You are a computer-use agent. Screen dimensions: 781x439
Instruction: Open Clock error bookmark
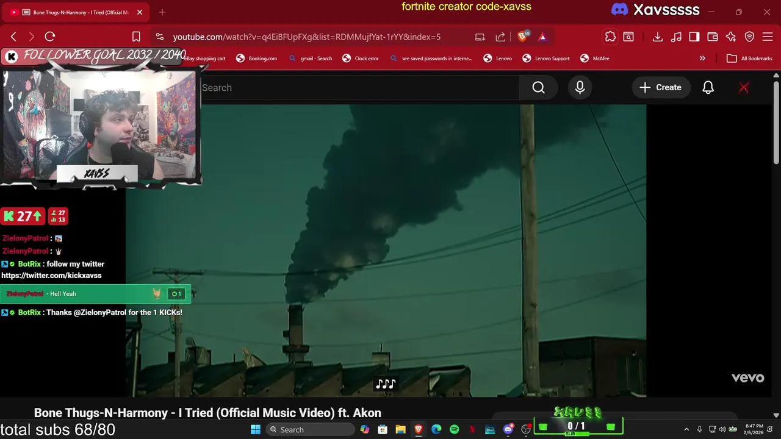pyautogui.click(x=361, y=59)
